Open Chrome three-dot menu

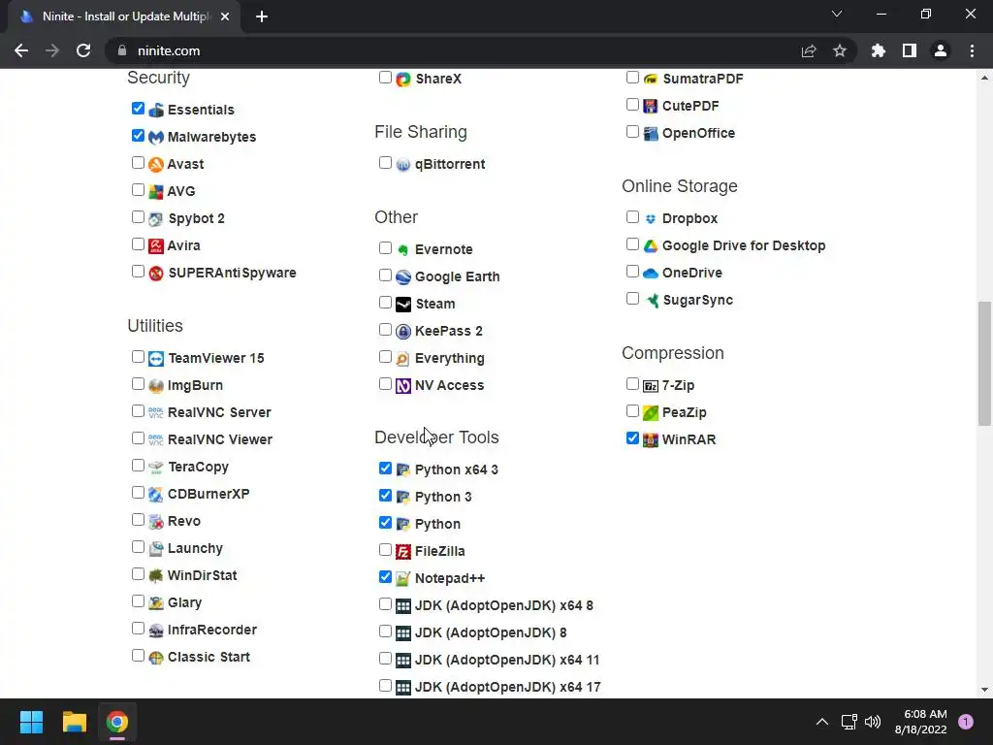click(972, 50)
